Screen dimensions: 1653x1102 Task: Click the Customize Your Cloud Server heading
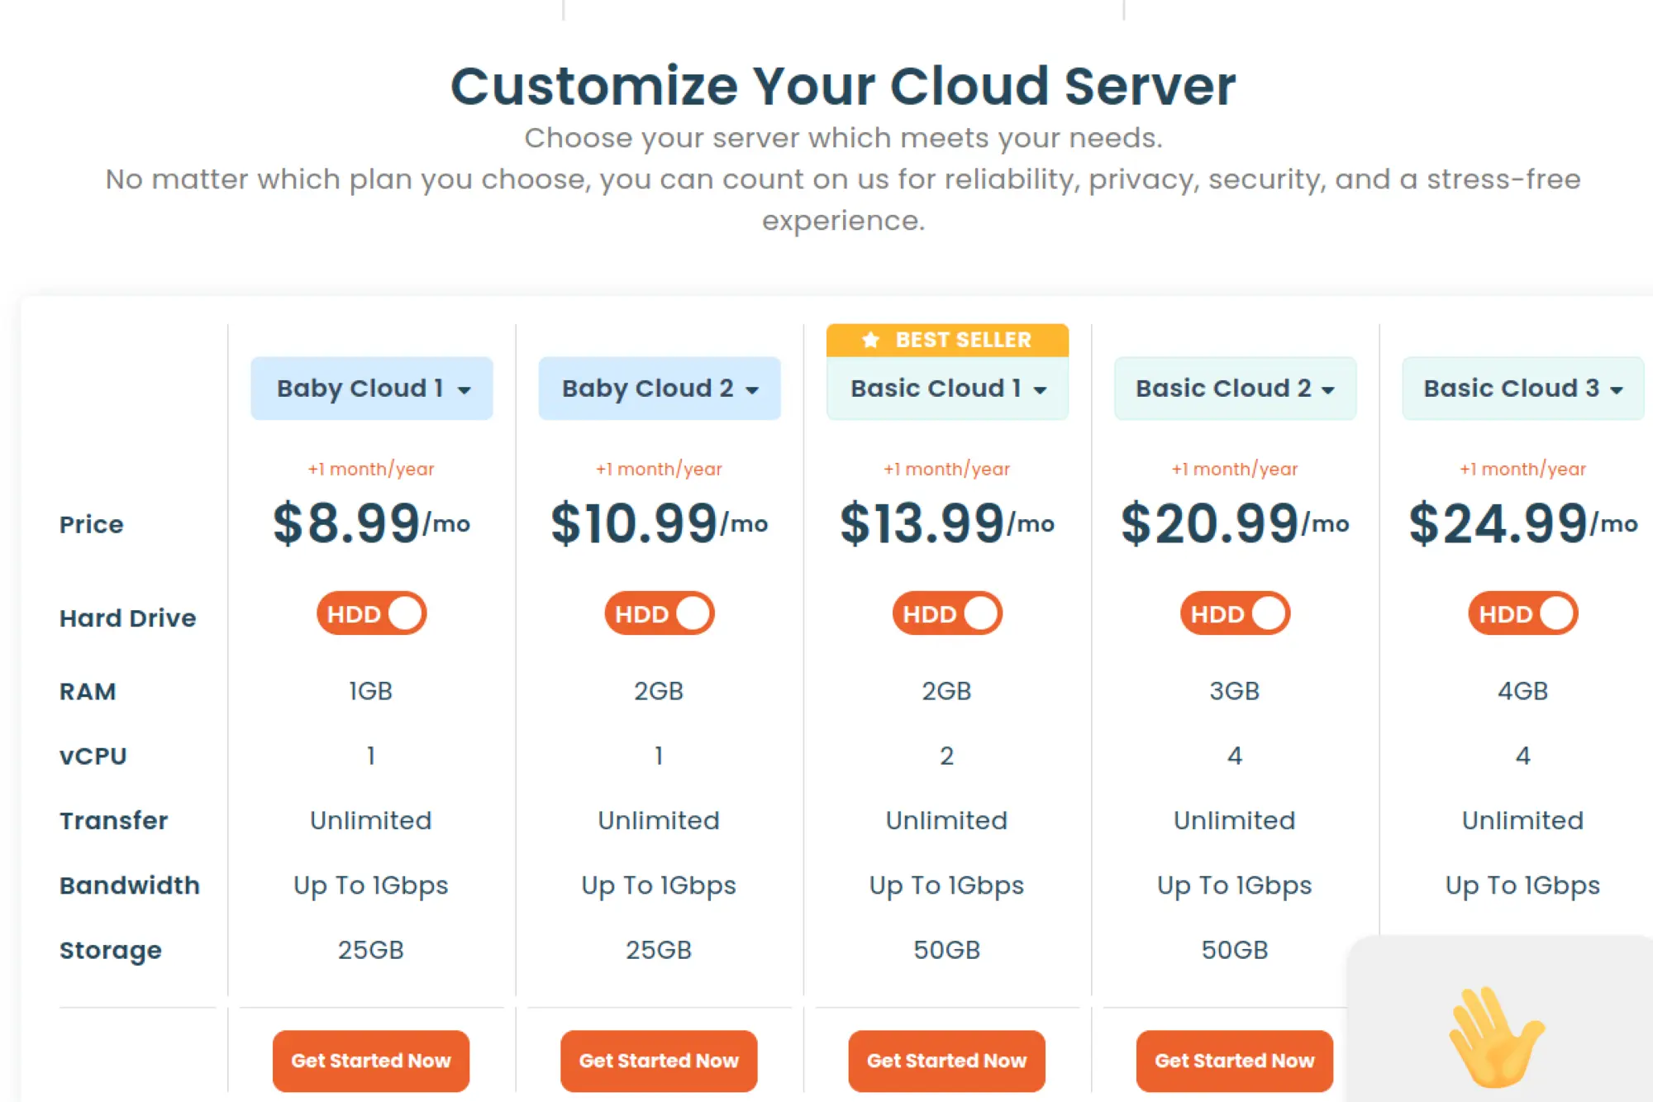coord(842,86)
